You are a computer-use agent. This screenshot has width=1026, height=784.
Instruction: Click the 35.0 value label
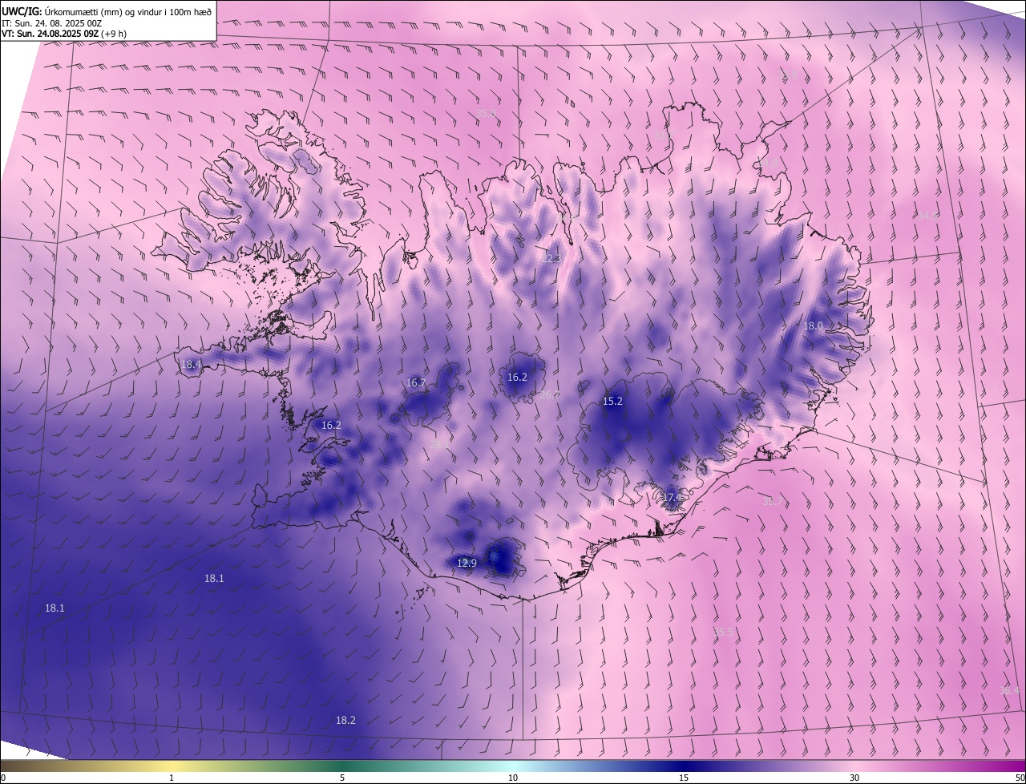pyautogui.click(x=486, y=115)
